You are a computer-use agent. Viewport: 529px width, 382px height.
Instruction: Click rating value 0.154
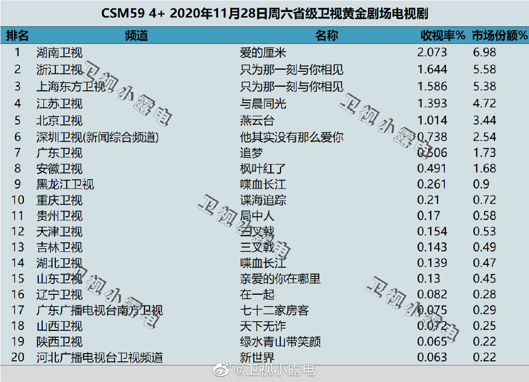pyautogui.click(x=432, y=231)
